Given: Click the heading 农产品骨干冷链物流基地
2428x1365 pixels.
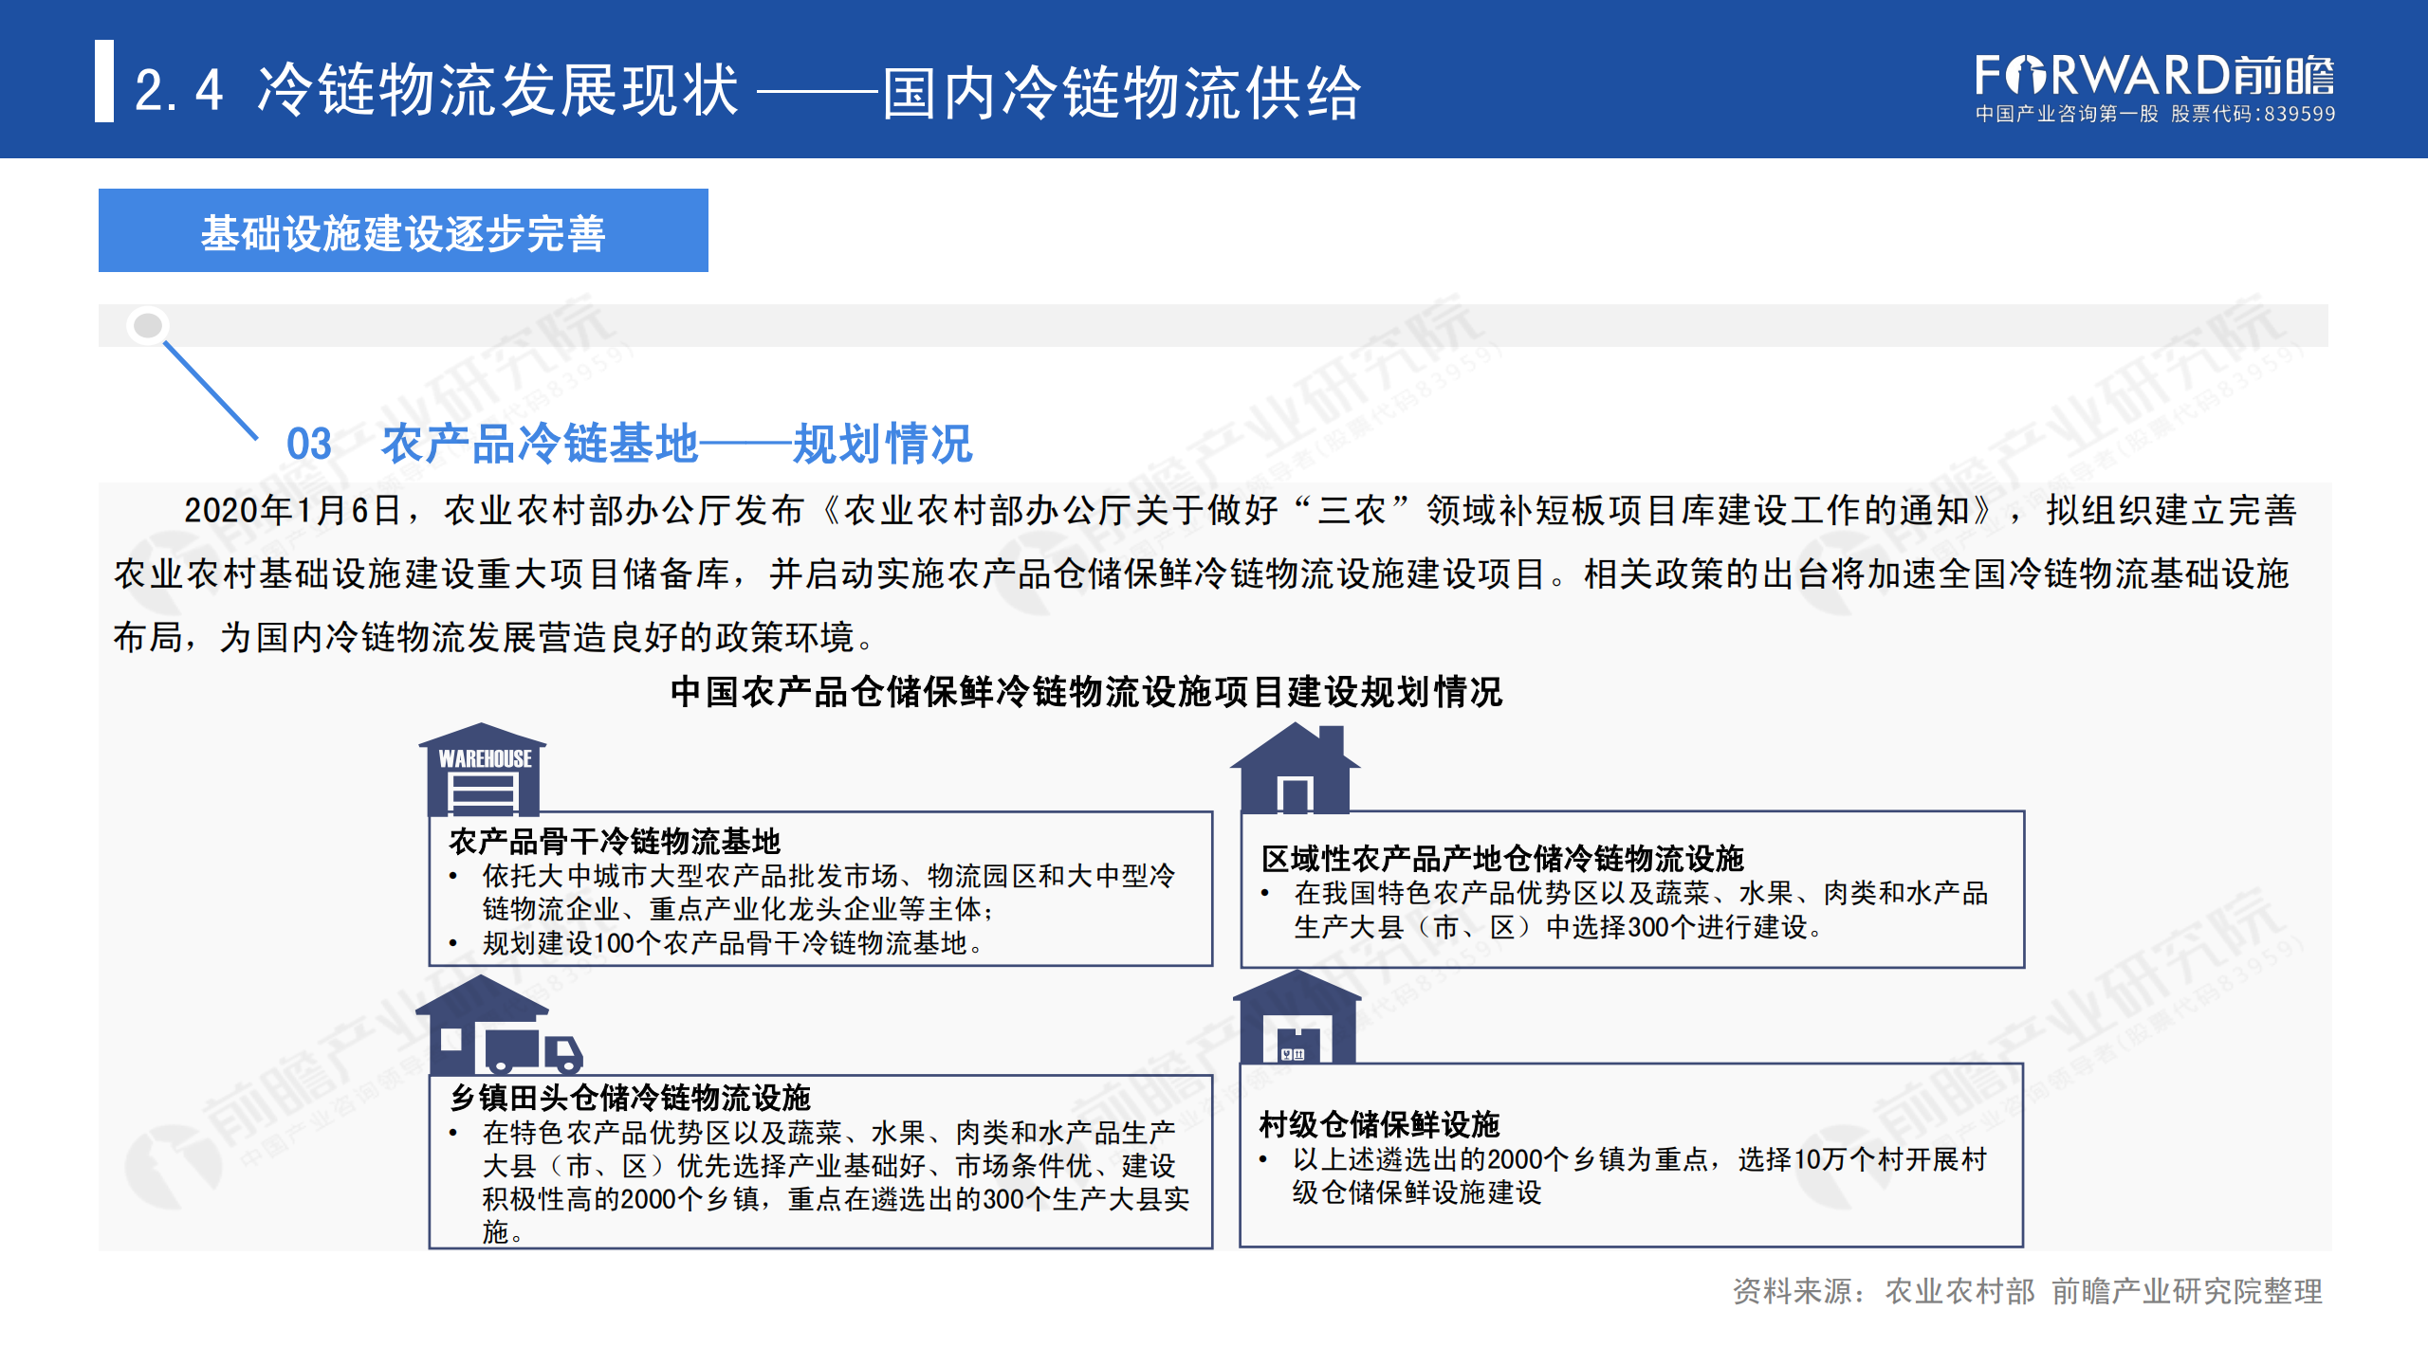Looking at the screenshot, I should tap(615, 841).
